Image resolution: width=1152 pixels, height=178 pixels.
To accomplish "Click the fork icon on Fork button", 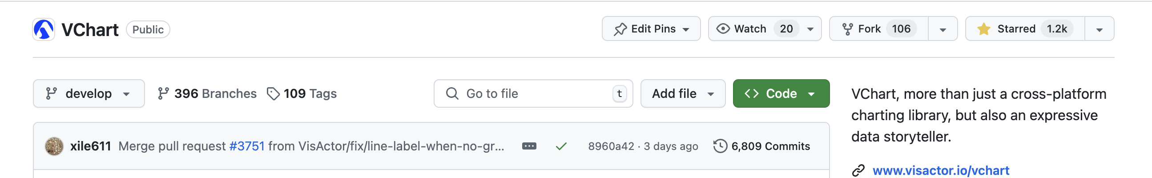I will pos(847,29).
